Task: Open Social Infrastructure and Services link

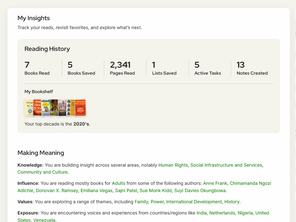Action: (x=226, y=165)
